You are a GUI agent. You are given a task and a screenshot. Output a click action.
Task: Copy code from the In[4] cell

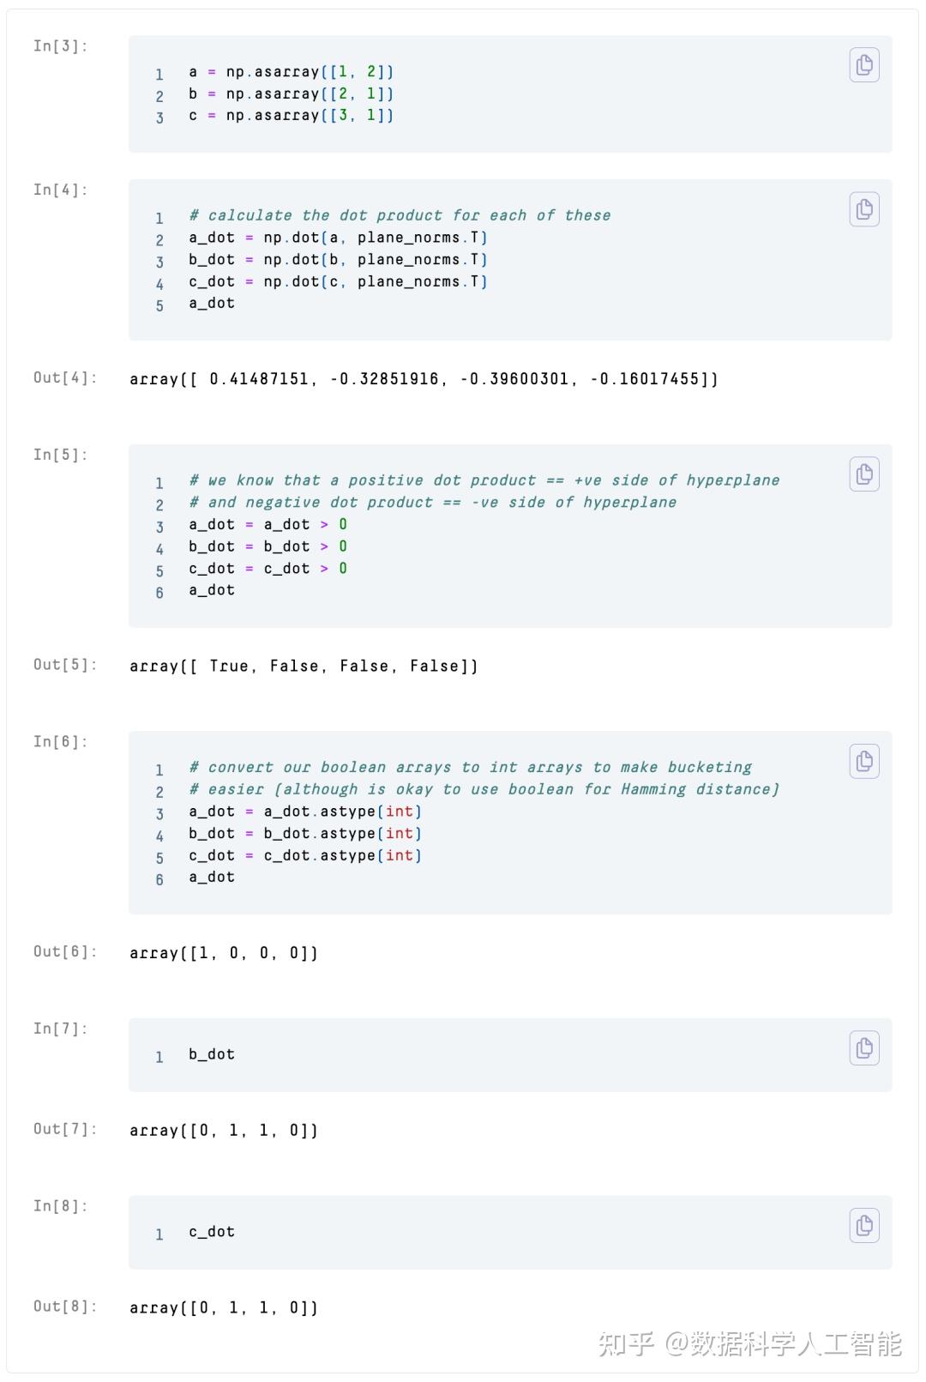point(864,209)
